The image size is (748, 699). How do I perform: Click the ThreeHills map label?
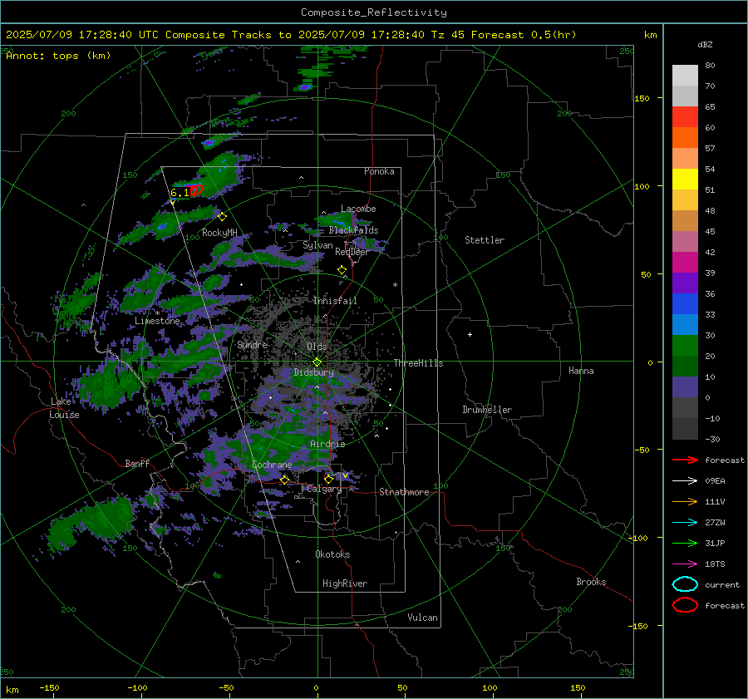(x=418, y=363)
